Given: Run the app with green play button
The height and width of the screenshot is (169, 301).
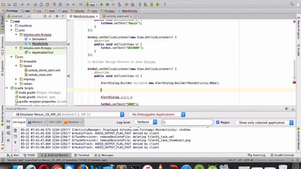Looking at the screenshot, I should click(x=102, y=4).
